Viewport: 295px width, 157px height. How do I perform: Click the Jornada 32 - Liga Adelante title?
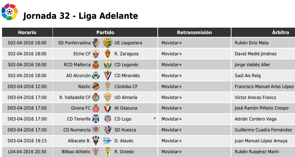coord(81,16)
